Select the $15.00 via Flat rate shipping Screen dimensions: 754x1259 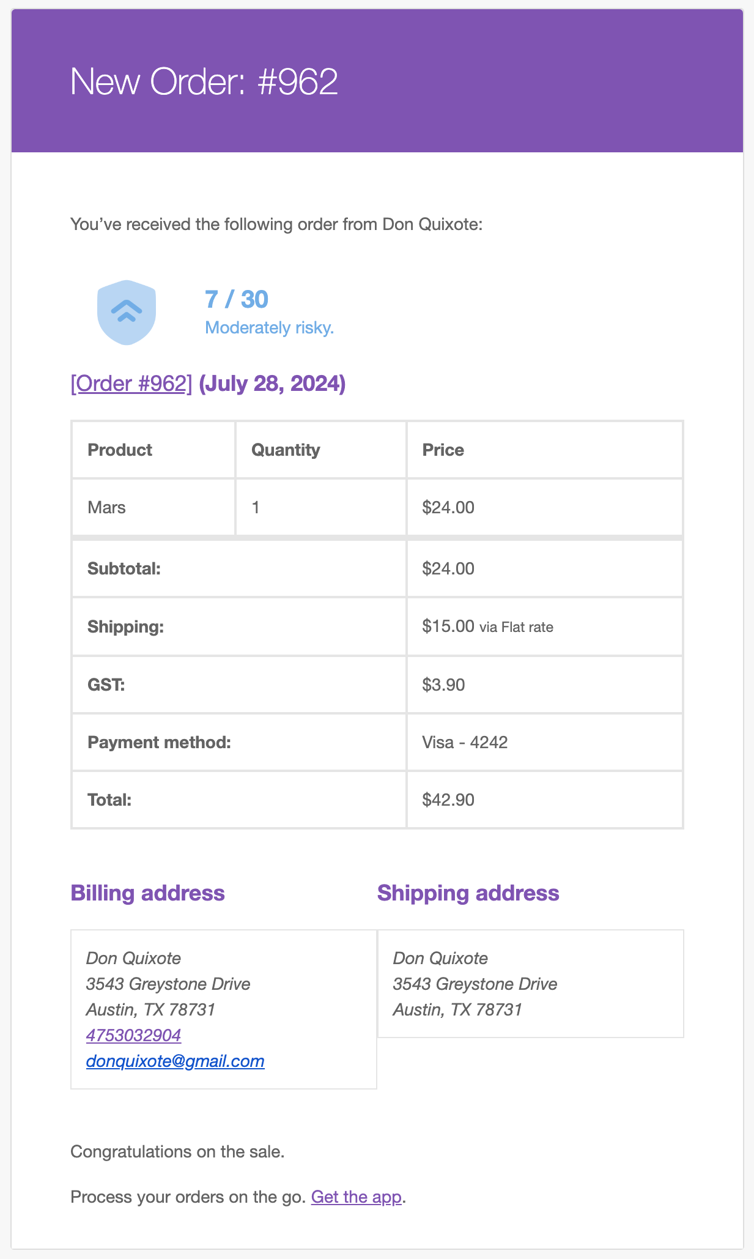(x=487, y=626)
